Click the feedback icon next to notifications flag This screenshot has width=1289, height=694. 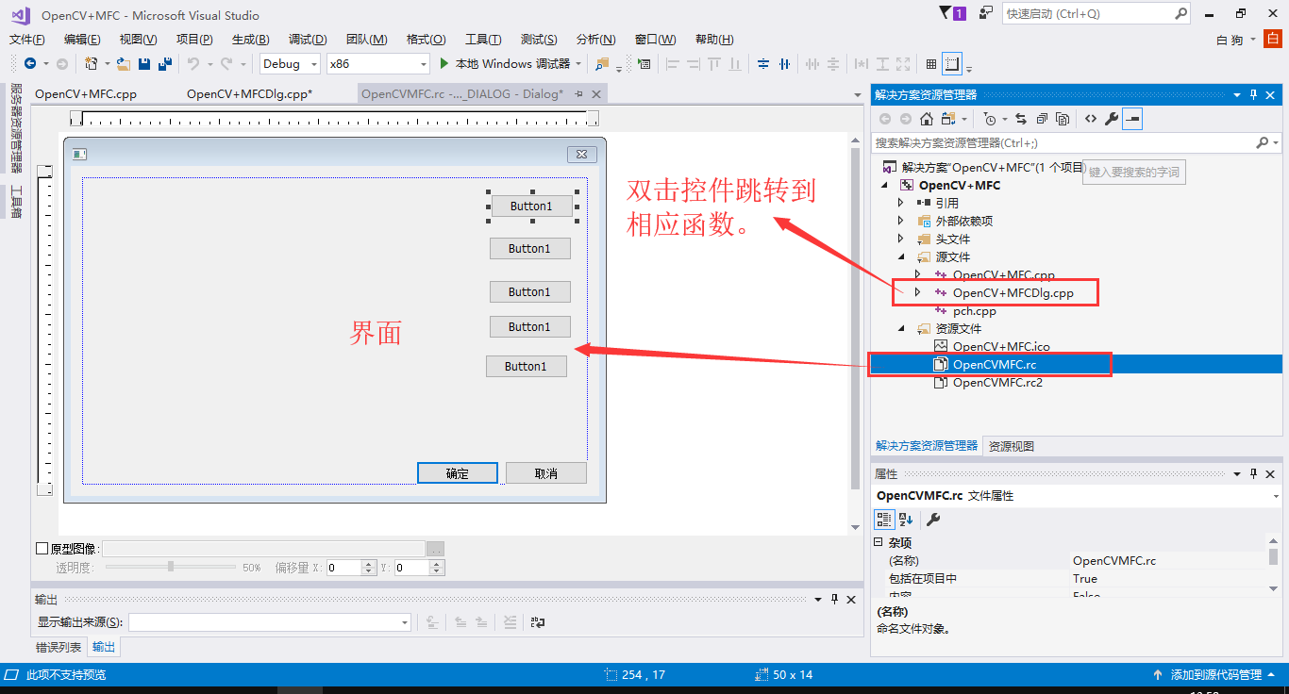point(986,13)
